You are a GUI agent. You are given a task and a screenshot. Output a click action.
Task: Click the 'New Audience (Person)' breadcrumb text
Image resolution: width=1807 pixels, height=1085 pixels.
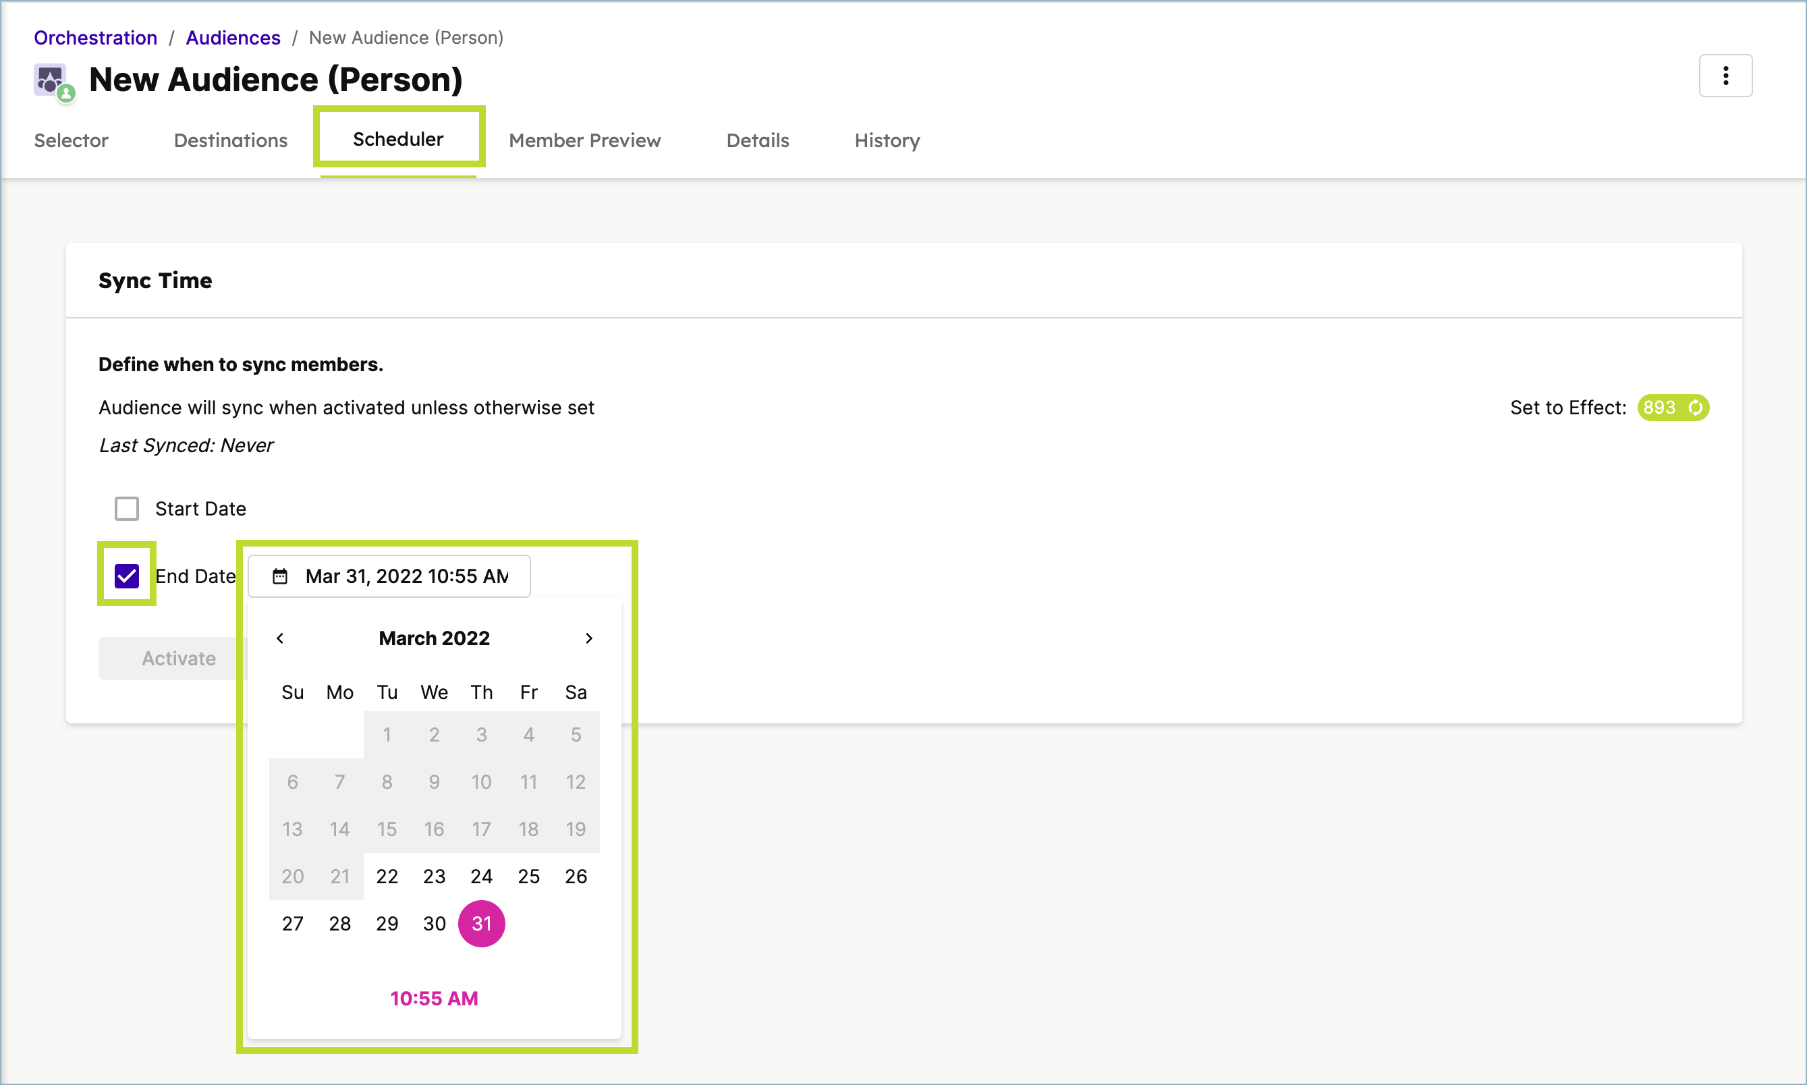[x=406, y=38]
